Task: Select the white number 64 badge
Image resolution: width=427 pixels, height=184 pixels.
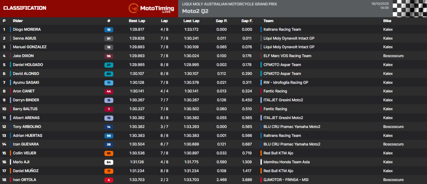Action: (109, 162)
